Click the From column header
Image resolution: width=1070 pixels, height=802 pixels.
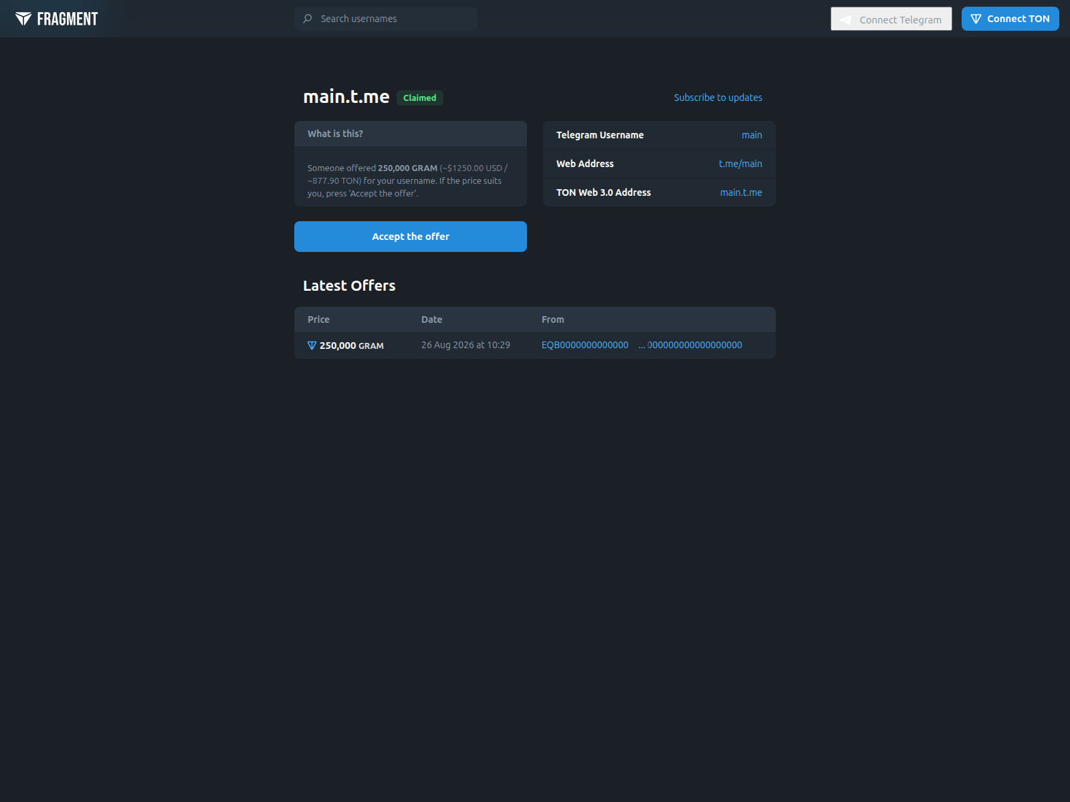click(552, 319)
